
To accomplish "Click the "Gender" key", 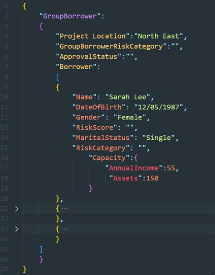I will pyautogui.click(x=88, y=117).
